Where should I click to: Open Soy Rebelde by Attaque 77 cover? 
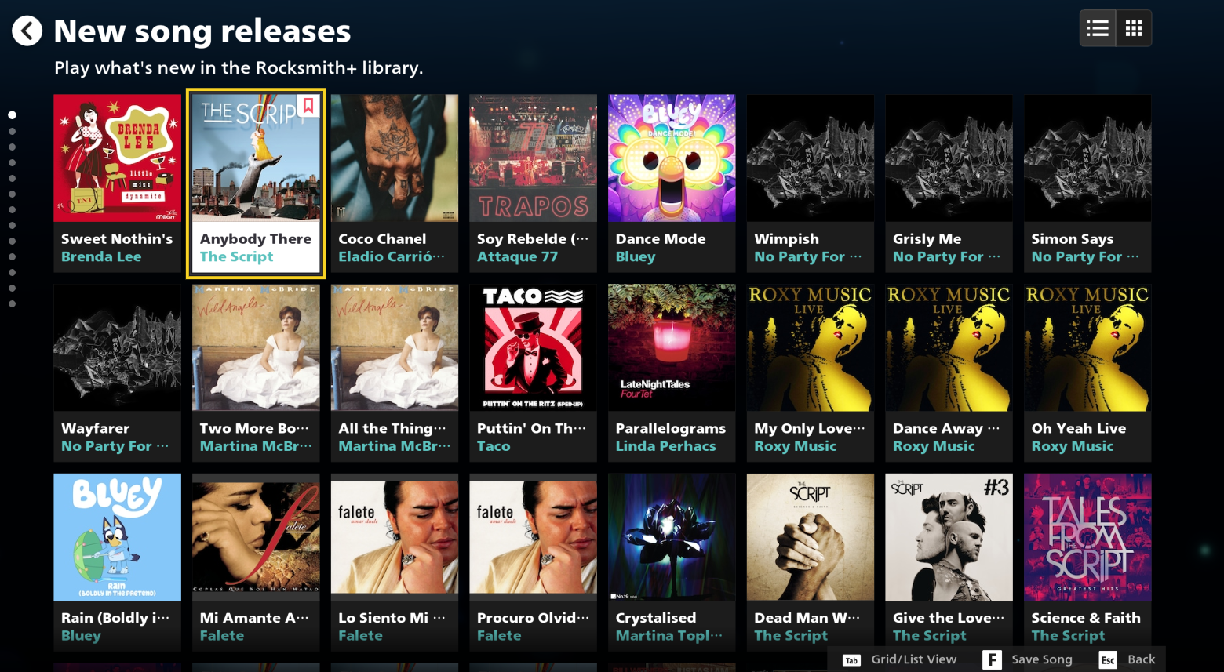pos(533,158)
